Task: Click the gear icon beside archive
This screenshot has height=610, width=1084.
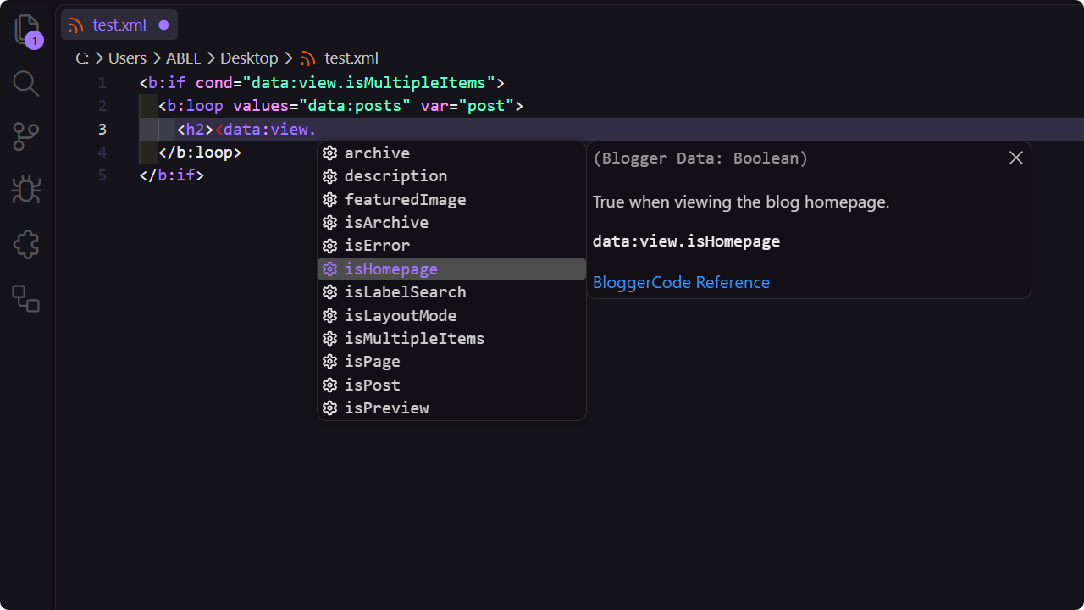Action: point(330,153)
